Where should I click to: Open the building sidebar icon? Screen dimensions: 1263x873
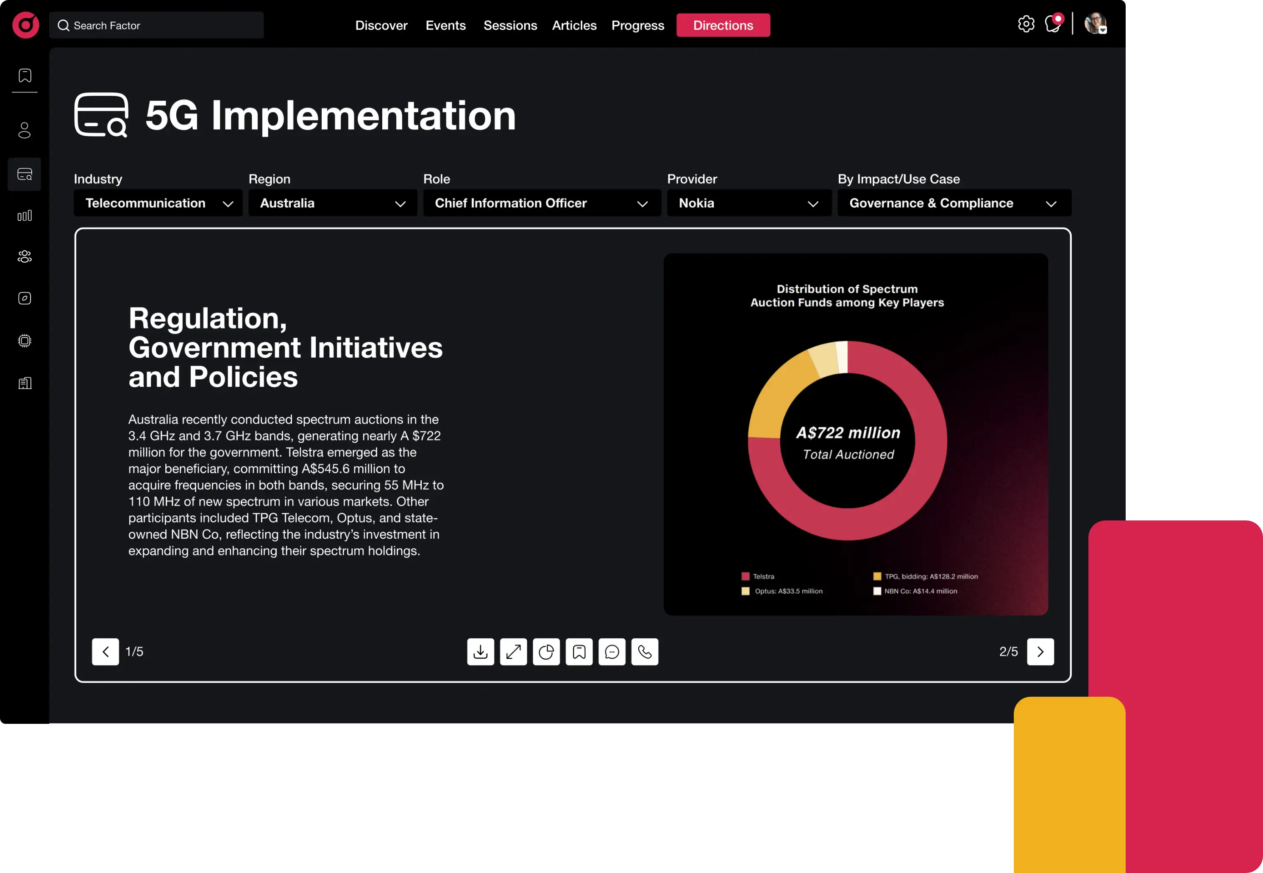25,383
